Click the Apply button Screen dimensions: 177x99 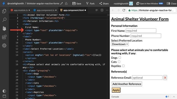click(116, 90)
